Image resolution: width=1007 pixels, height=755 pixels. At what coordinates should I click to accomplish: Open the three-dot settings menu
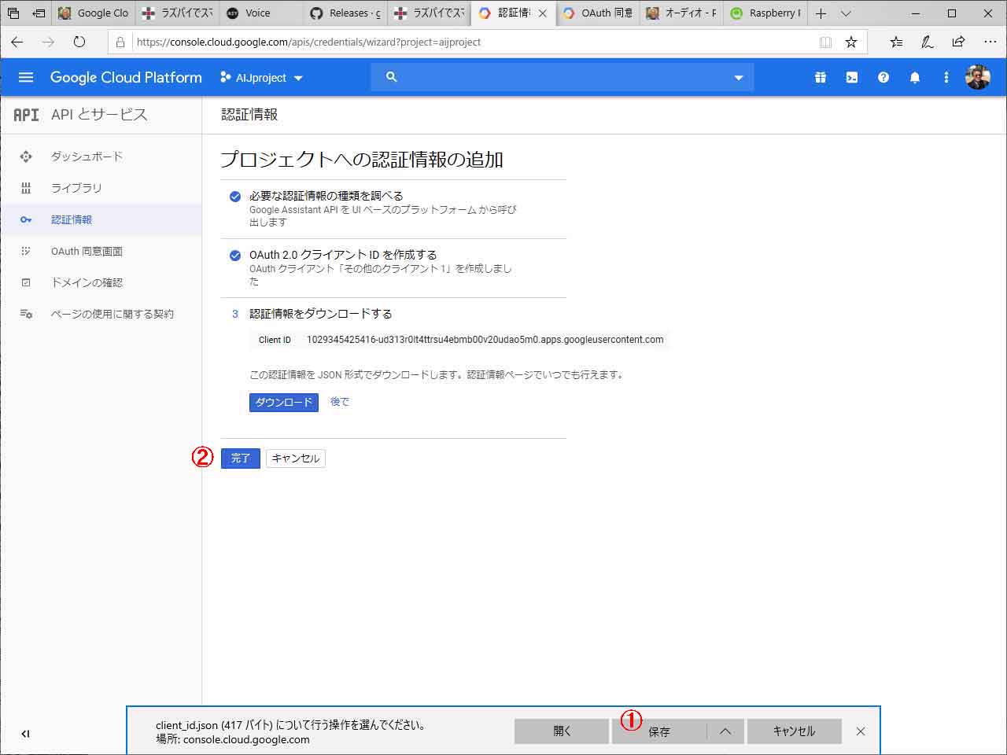tap(946, 77)
